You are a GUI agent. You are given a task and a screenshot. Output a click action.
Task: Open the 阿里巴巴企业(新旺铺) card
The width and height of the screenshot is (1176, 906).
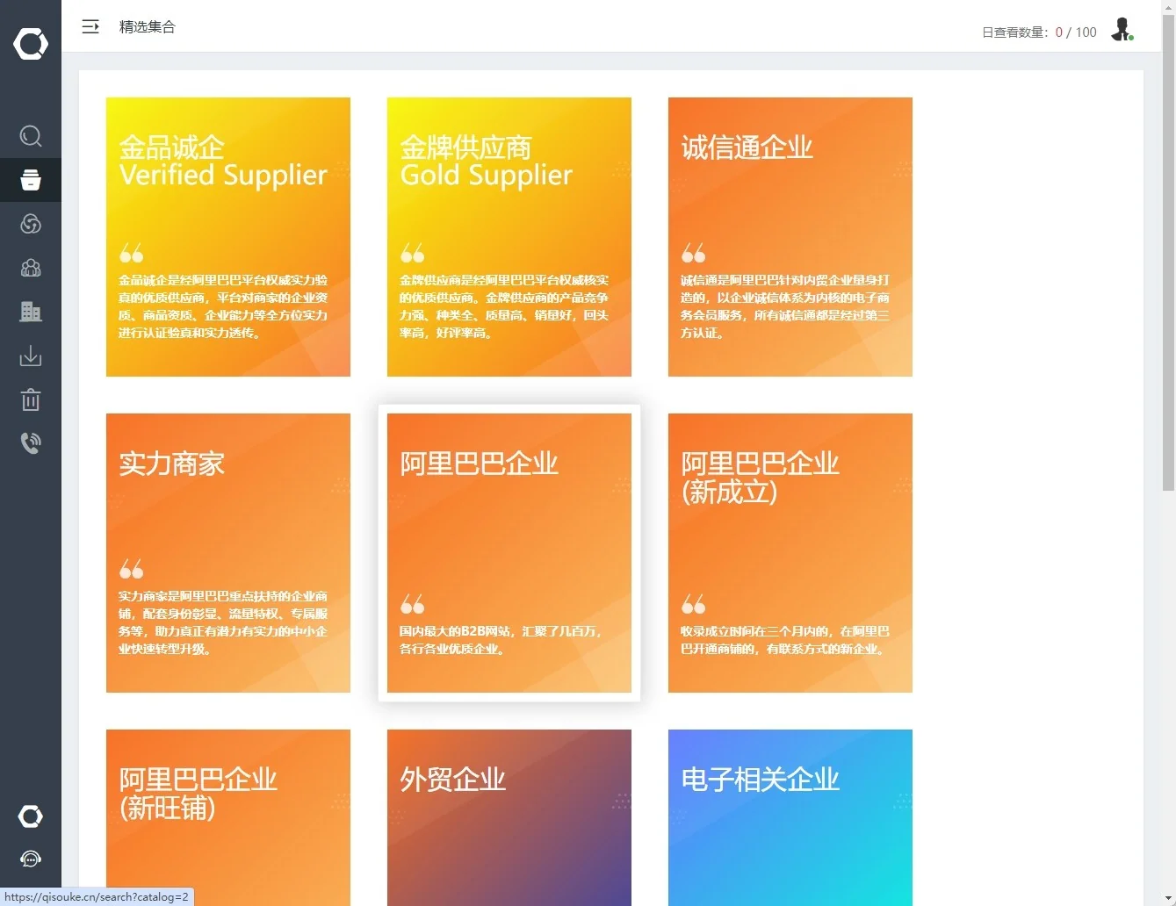click(228, 817)
